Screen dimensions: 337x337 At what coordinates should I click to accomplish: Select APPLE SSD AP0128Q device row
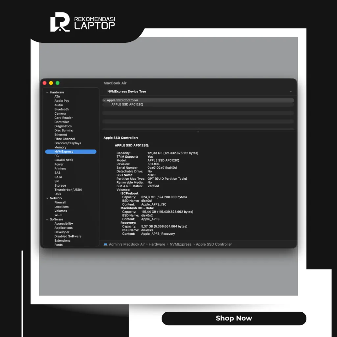coord(198,104)
